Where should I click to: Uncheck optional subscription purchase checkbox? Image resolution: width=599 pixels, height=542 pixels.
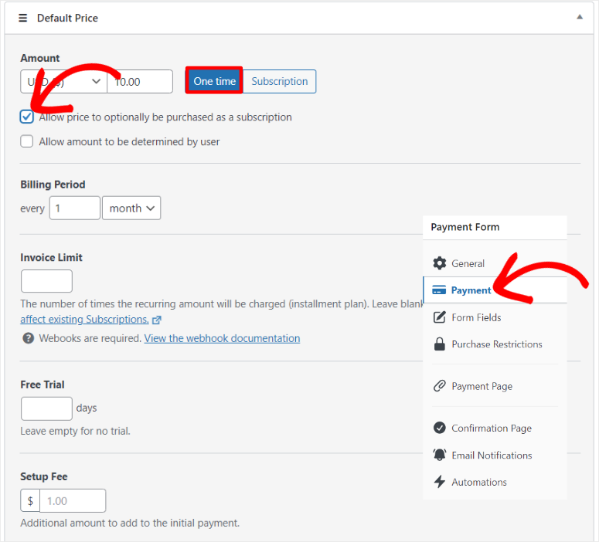27,117
